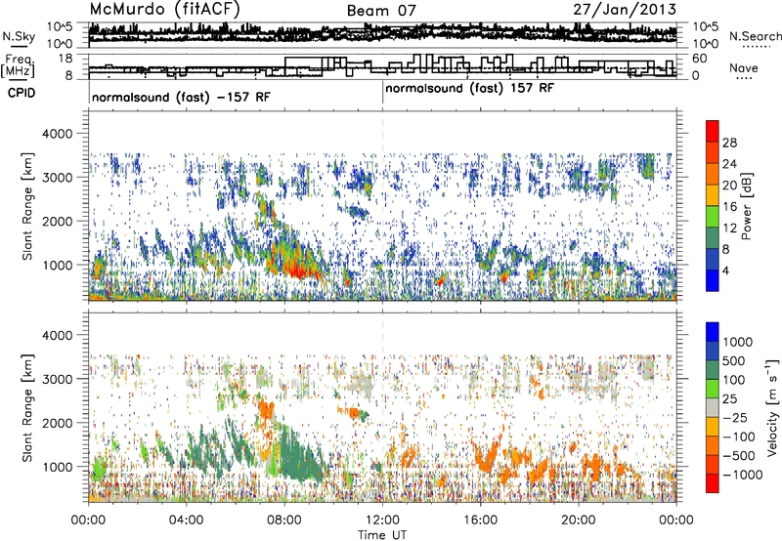
Task: Click the '04:00' time tick label
Action: point(186,520)
